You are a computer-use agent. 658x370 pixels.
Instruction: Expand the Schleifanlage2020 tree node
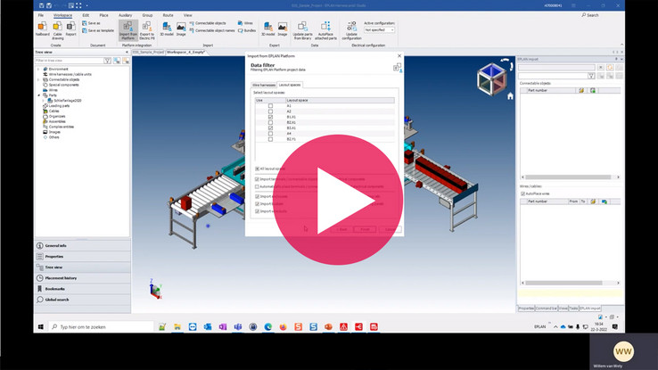pos(43,101)
